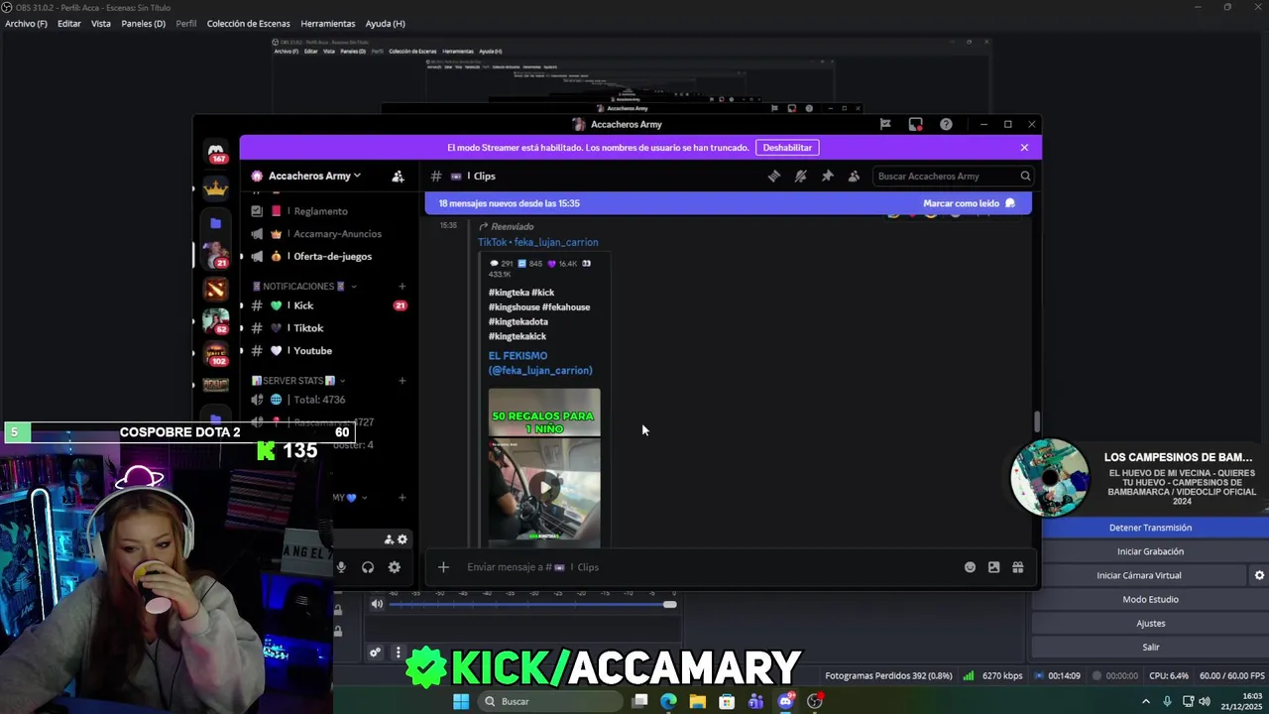The width and height of the screenshot is (1269, 714).
Task: Click Iniciar Cámara Virtual in OBS
Action: pos(1139,575)
